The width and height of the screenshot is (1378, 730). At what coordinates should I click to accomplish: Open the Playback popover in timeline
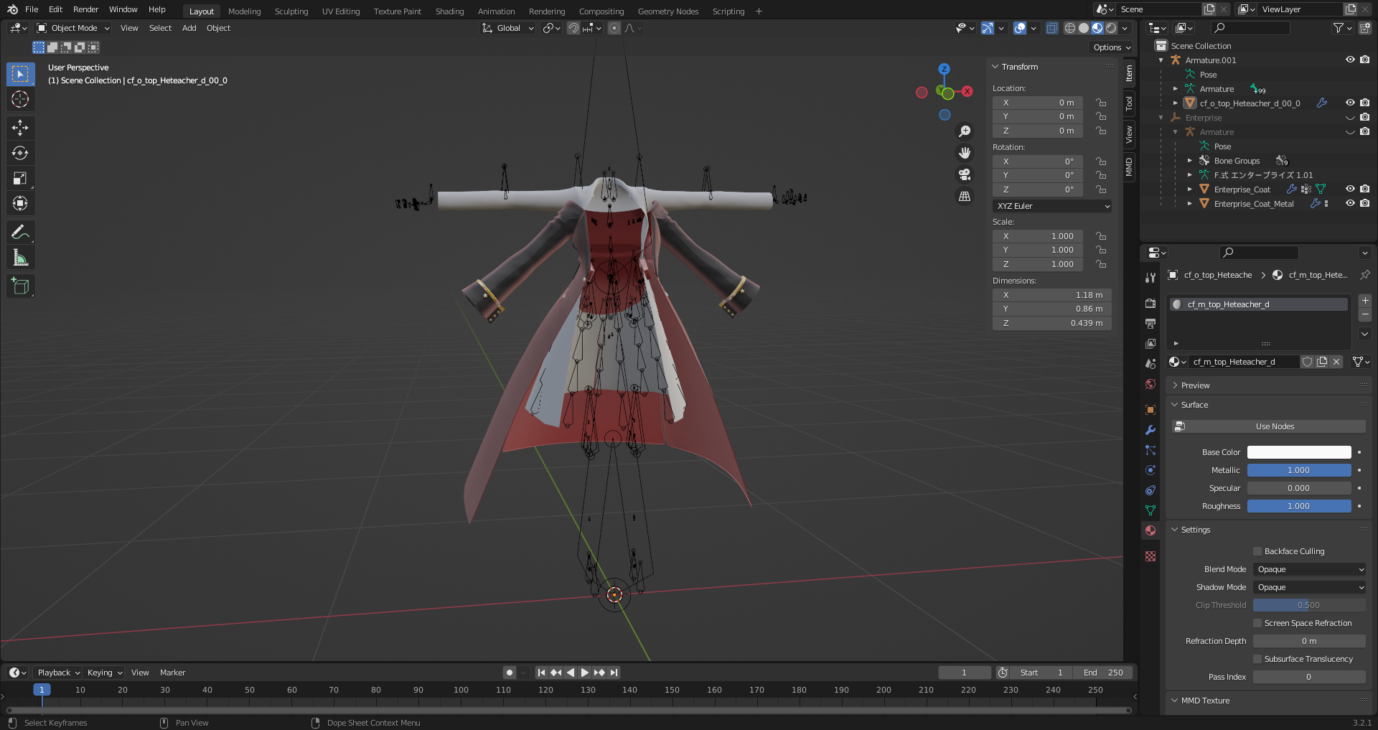click(x=58, y=673)
